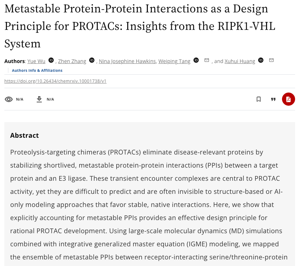Open the cite quotation-mark icon
The height and width of the screenshot is (266, 298).
[x=273, y=99]
